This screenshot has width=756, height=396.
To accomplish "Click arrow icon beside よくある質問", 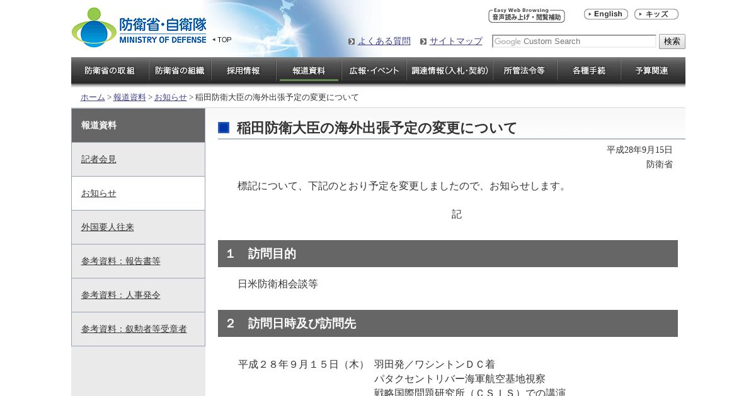I will click(x=352, y=41).
